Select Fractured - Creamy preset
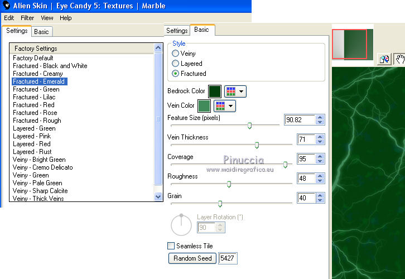The height and width of the screenshot is (279, 405). click(x=38, y=74)
